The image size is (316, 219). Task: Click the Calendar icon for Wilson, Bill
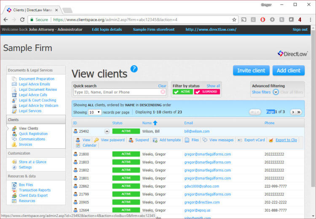click(78, 145)
